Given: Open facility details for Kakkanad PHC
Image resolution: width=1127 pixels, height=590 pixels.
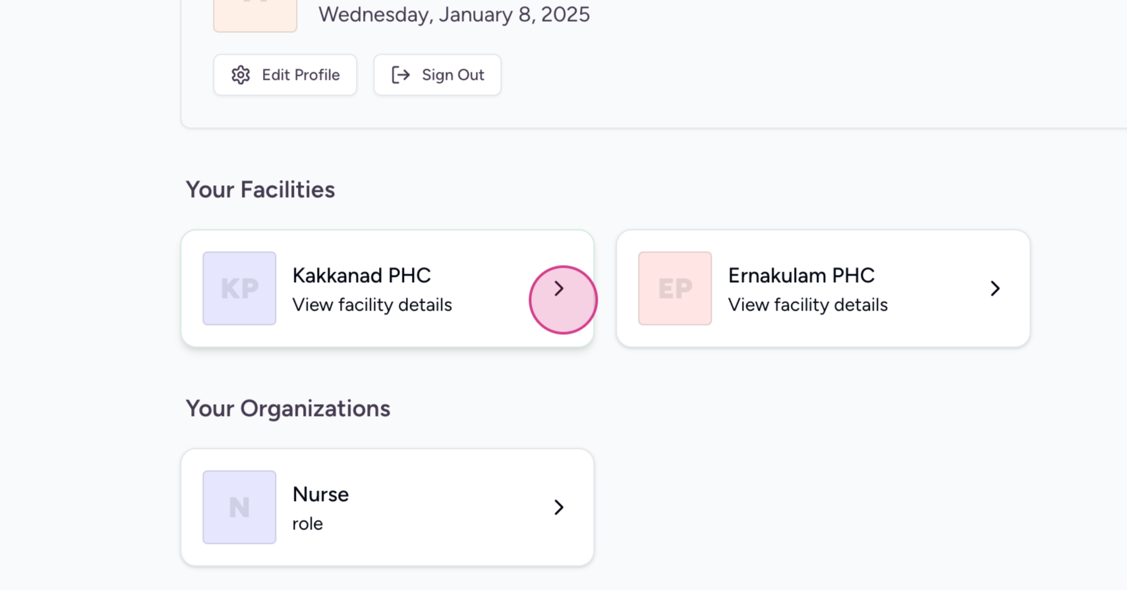Looking at the screenshot, I should (x=372, y=305).
